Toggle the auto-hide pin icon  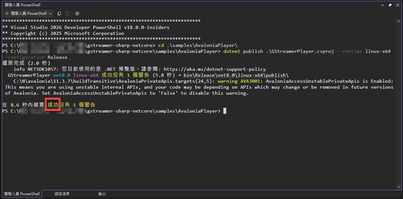pyautogui.click(x=390, y=5)
